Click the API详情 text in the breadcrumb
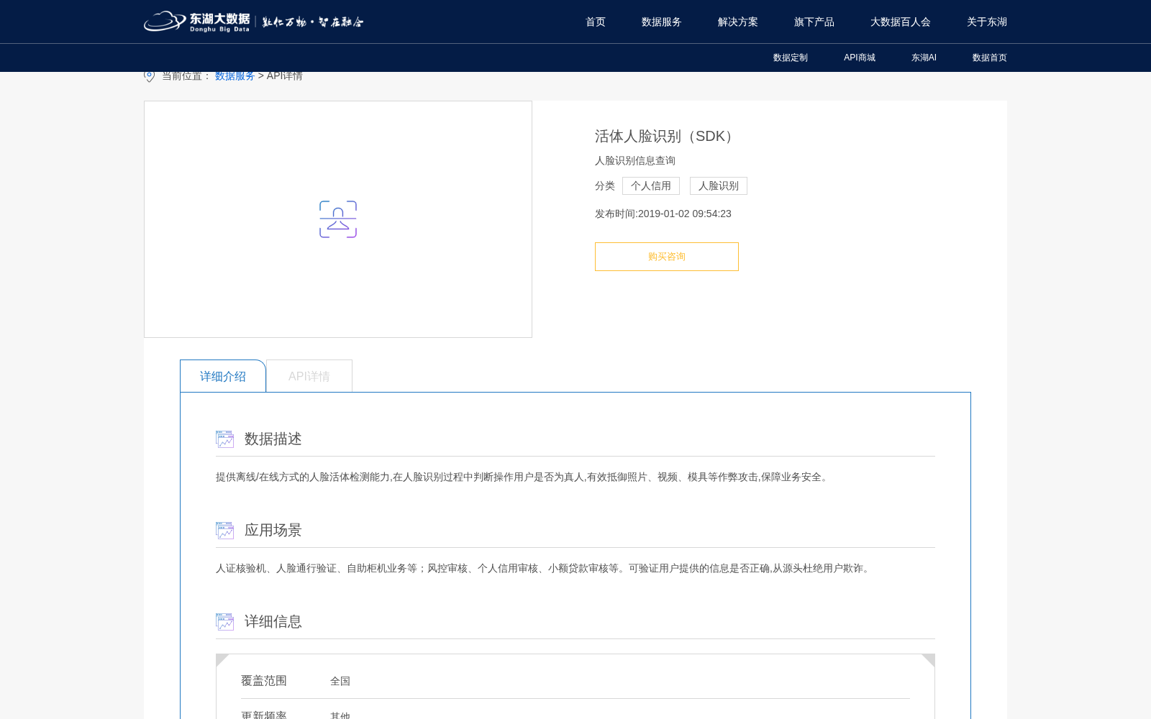Image resolution: width=1151 pixels, height=719 pixels. click(285, 76)
